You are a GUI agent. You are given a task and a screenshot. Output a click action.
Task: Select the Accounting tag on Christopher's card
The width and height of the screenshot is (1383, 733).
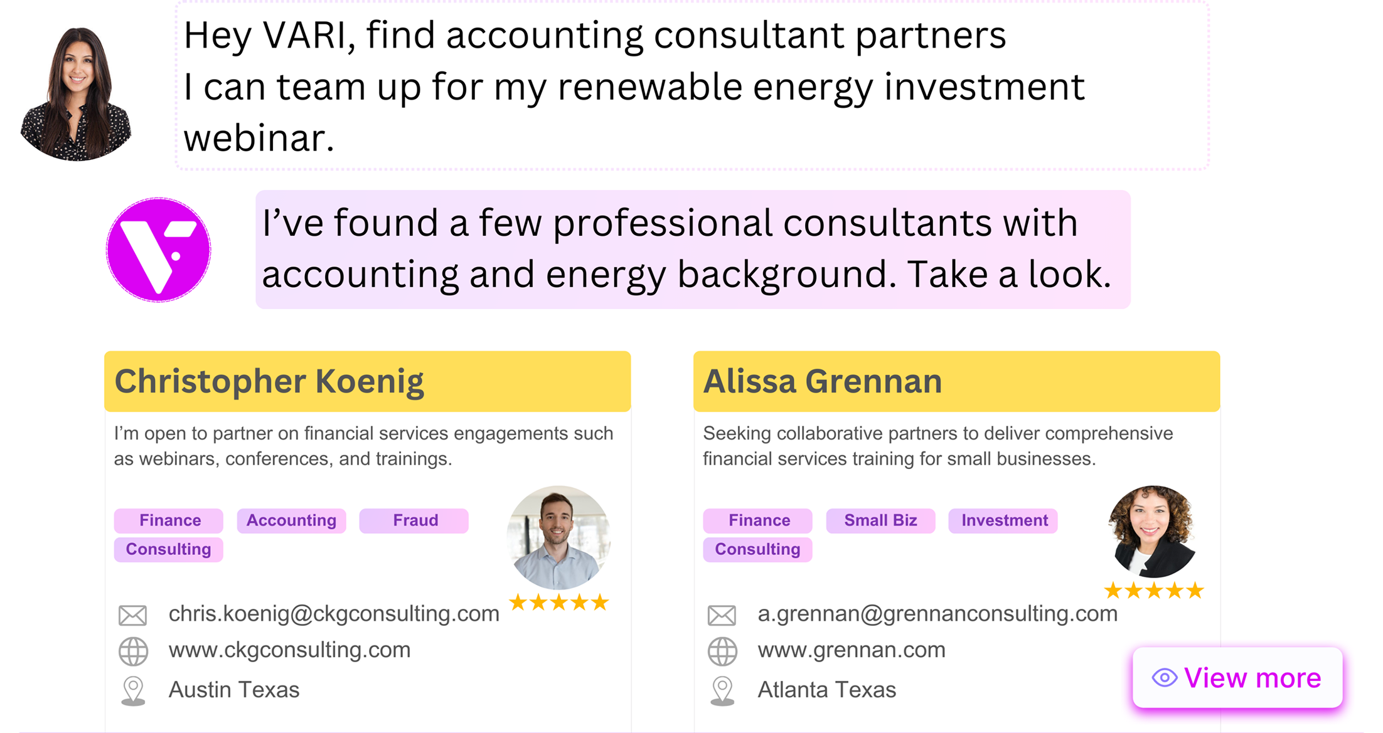[x=291, y=520]
